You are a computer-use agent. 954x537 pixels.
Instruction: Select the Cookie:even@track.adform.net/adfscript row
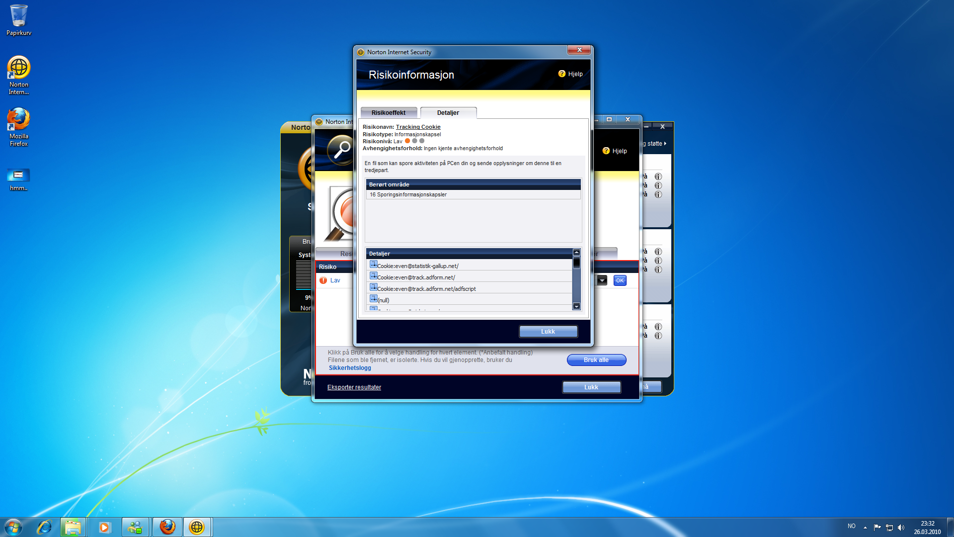tap(470, 288)
